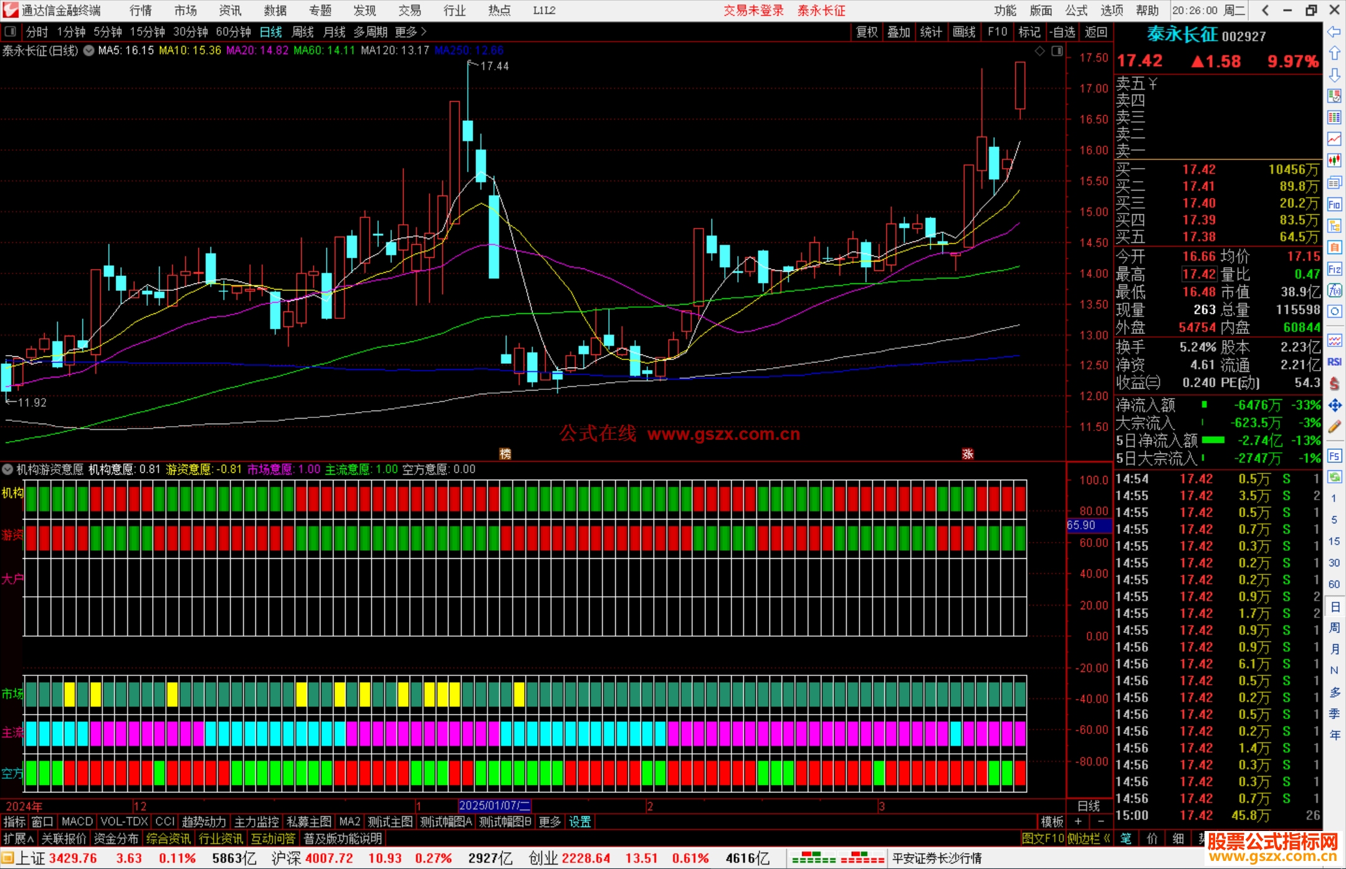Image resolution: width=1346 pixels, height=869 pixels.
Task: Select the 周 weekly period in the right sidebar
Action: click(1334, 627)
